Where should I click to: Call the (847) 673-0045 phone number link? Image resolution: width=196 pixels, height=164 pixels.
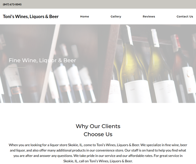point(12,4)
